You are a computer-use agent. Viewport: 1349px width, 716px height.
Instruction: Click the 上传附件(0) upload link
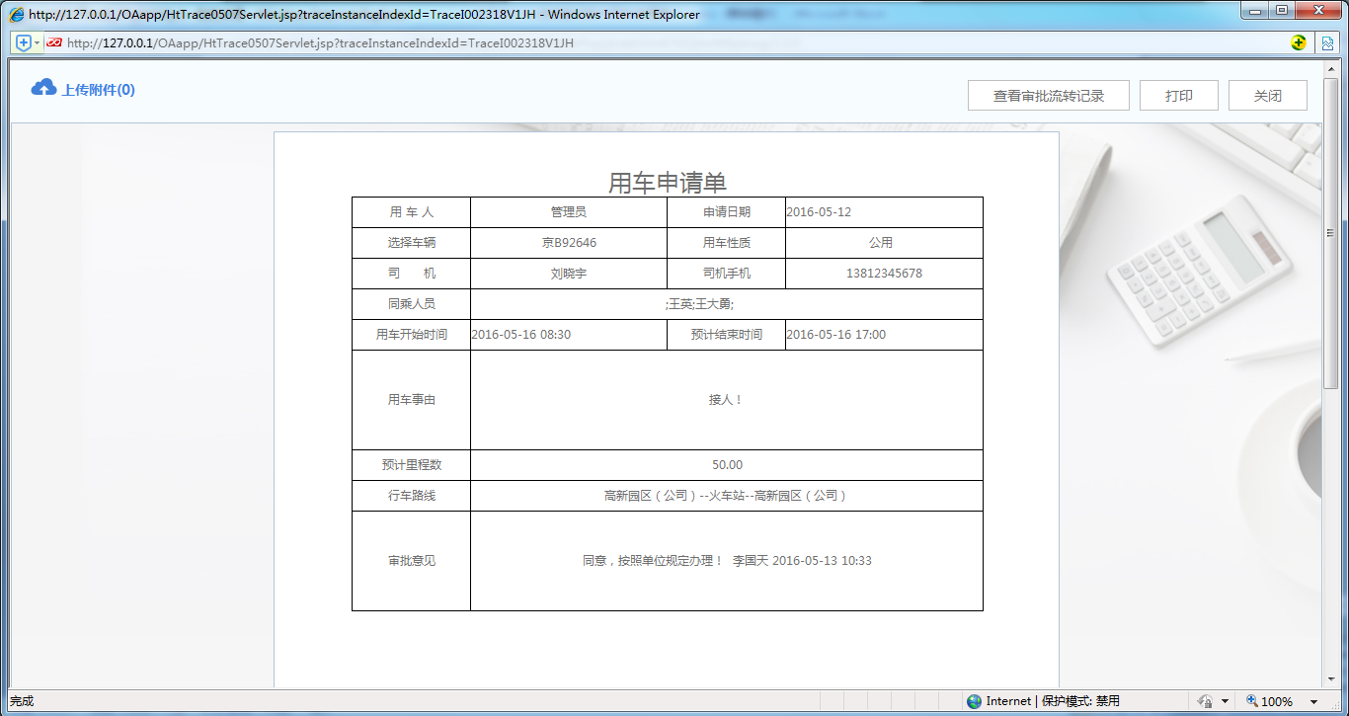[x=98, y=90]
